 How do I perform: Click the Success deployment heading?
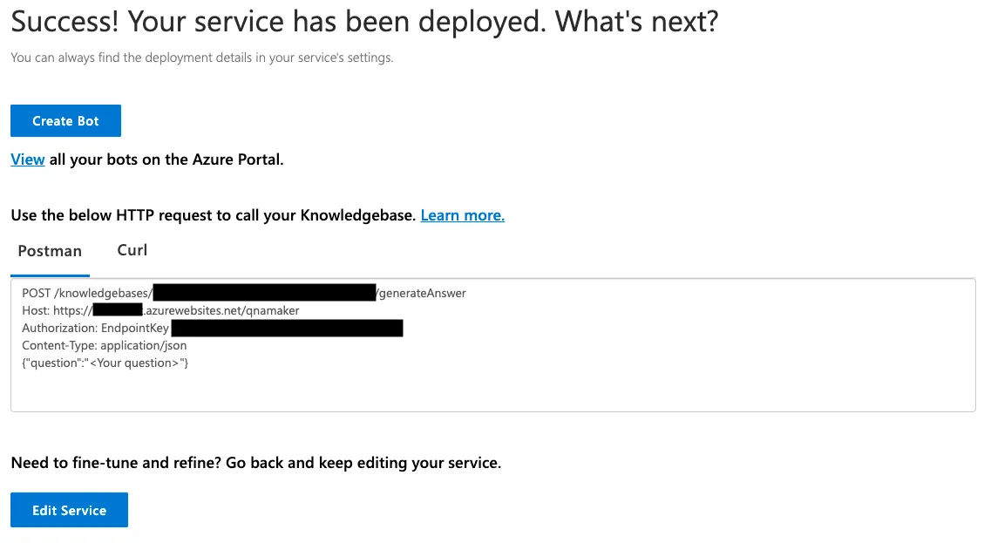pos(364,21)
